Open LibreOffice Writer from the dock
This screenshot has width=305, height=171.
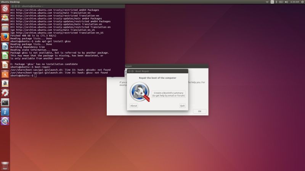(x=5, y=46)
